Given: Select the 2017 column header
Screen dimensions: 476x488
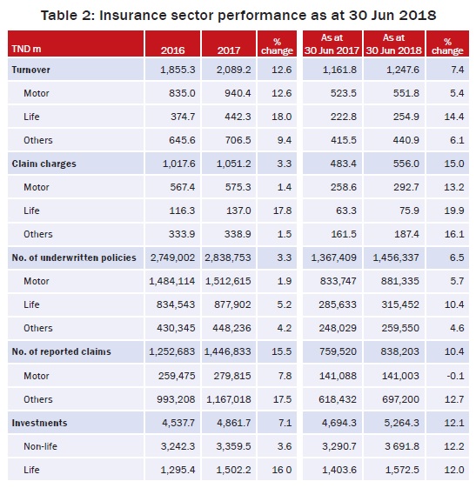Looking at the screenshot, I should point(229,43).
